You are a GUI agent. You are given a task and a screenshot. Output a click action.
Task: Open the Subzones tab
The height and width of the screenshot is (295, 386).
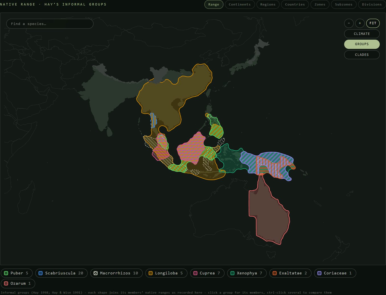(x=344, y=4)
